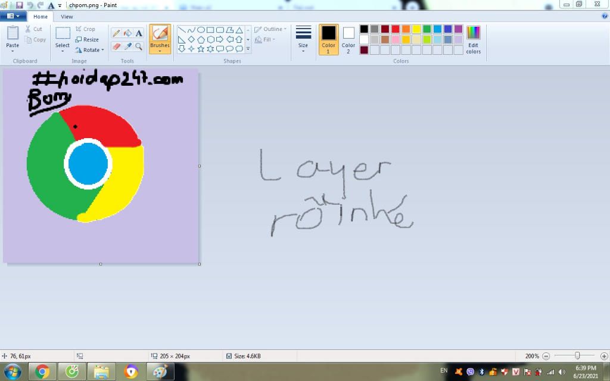This screenshot has height=381, width=610.
Task: Expand the Select dropdown arrow
Action: pos(63,51)
